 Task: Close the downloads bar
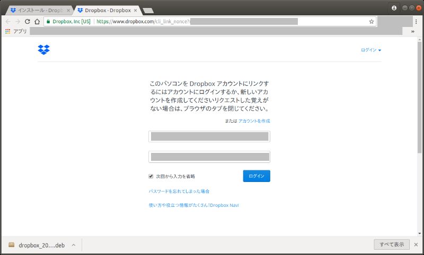pos(416,245)
